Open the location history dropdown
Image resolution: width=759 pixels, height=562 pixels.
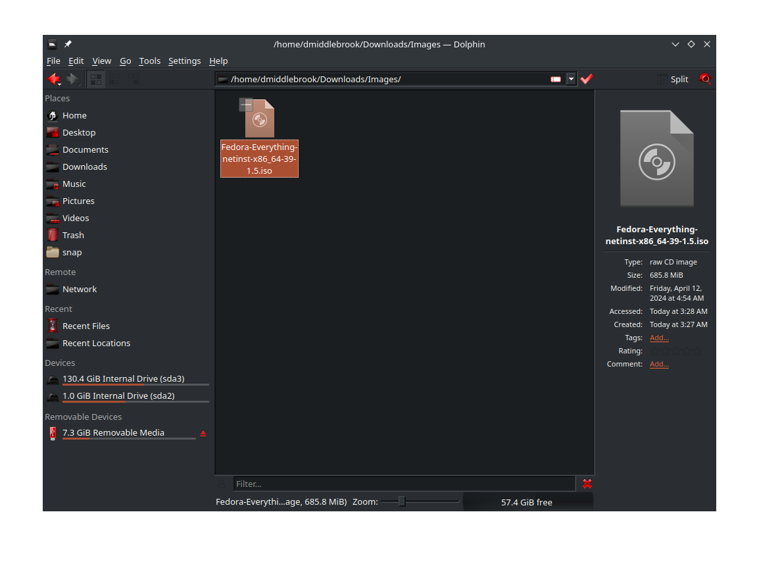pos(571,79)
